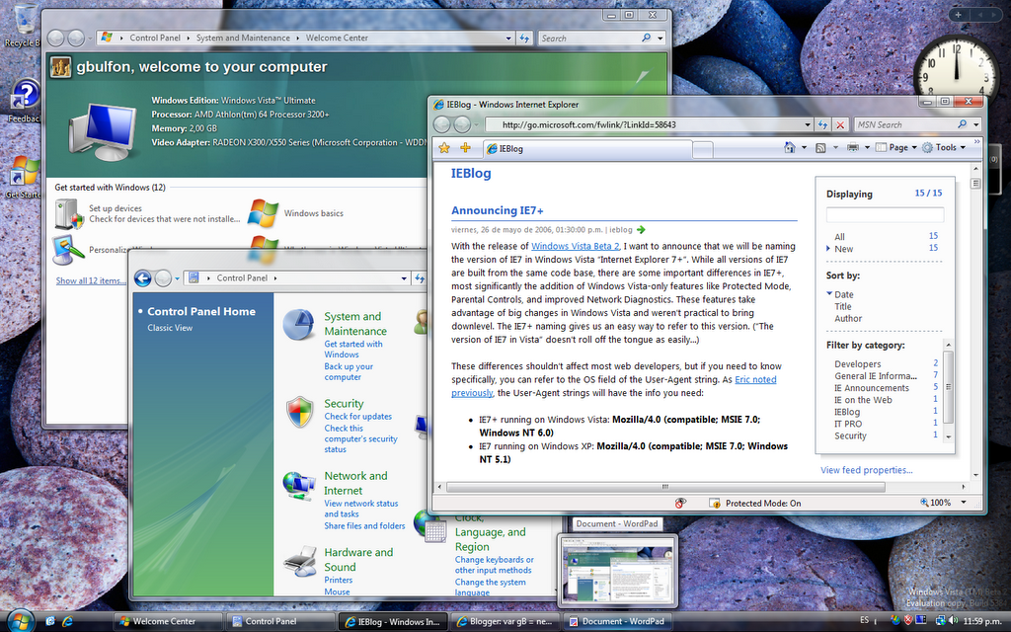Click the Protected Mode shield icon

[x=714, y=503]
